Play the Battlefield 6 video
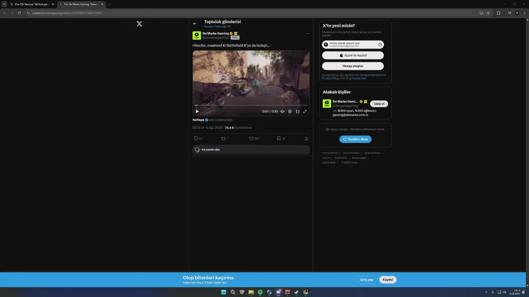 point(197,111)
